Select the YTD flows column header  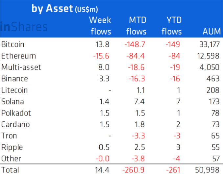(171, 26)
